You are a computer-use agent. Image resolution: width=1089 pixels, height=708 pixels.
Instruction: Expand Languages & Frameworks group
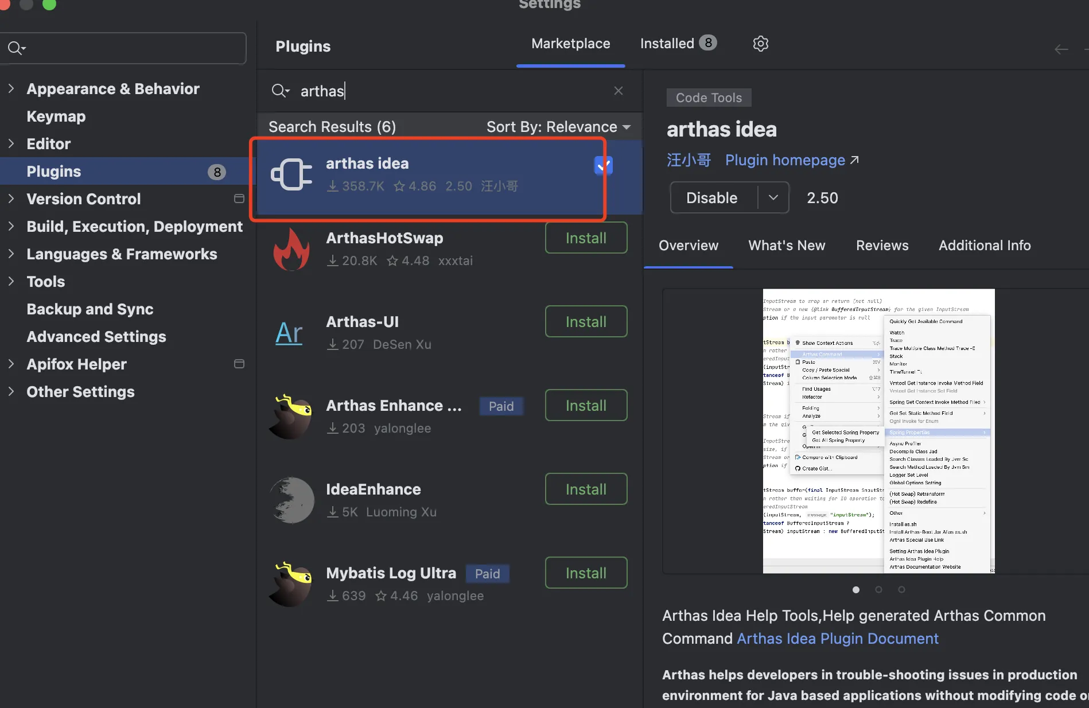(x=11, y=254)
